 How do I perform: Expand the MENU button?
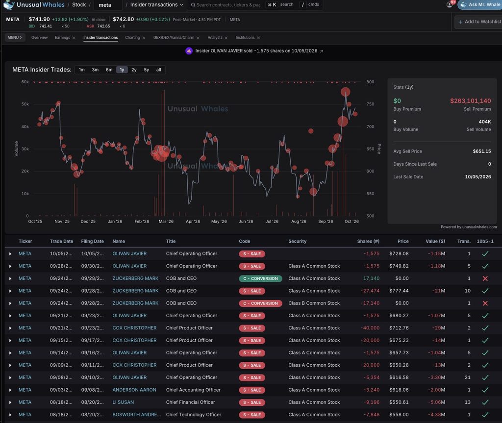[x=15, y=37]
